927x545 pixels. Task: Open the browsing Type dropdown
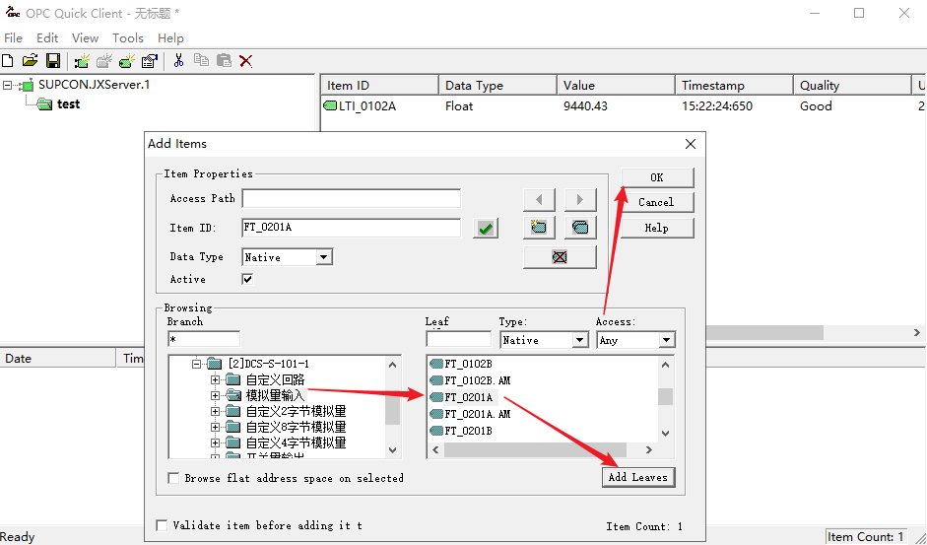(x=580, y=340)
